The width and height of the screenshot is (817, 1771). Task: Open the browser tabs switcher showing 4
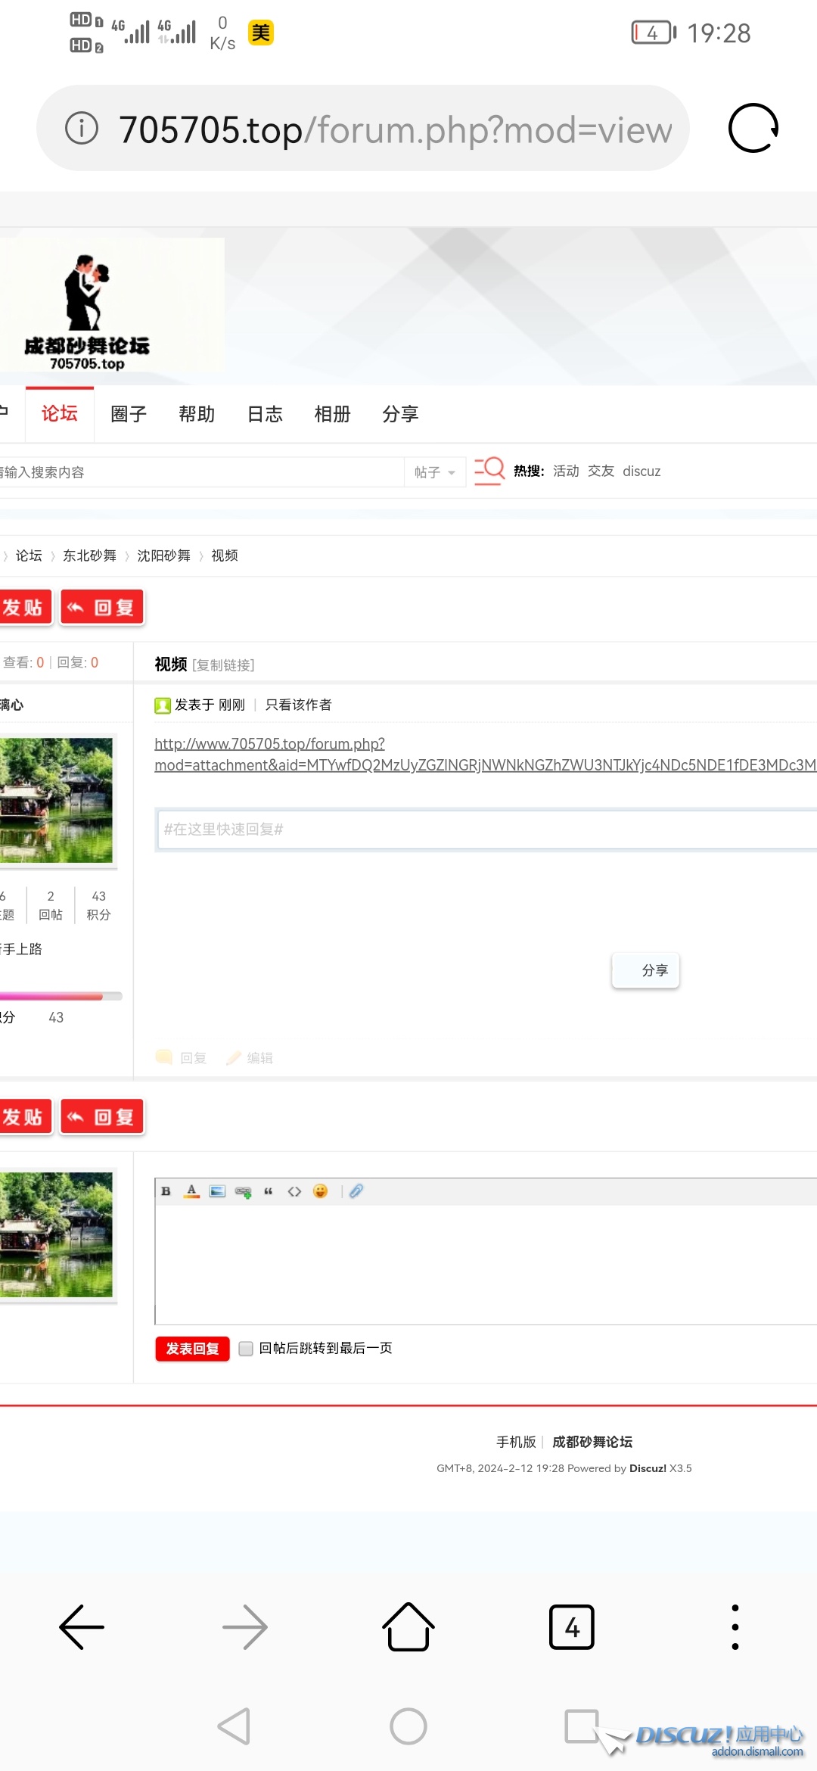572,1627
